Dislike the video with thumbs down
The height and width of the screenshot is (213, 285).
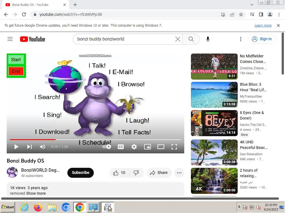tap(136, 173)
